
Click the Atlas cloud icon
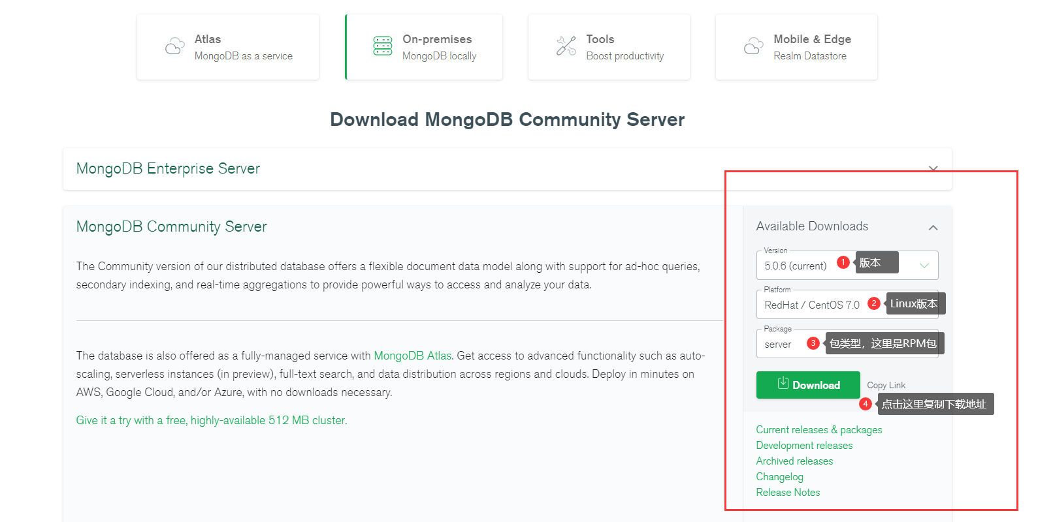(174, 47)
